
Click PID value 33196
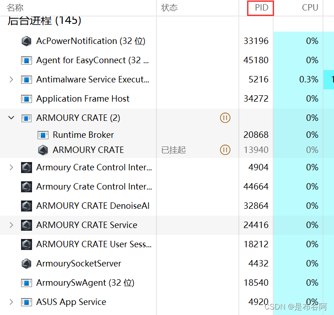(x=256, y=41)
